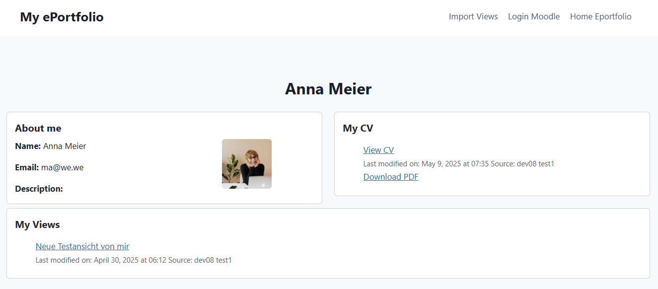This screenshot has width=658, height=289.
Task: Click the Email label in About me
Action: coord(27,167)
